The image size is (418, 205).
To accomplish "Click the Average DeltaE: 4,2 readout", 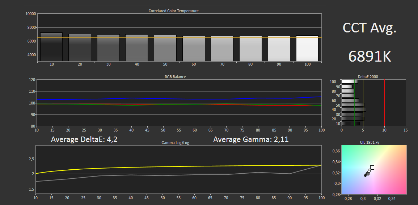I will pyautogui.click(x=84, y=139).
